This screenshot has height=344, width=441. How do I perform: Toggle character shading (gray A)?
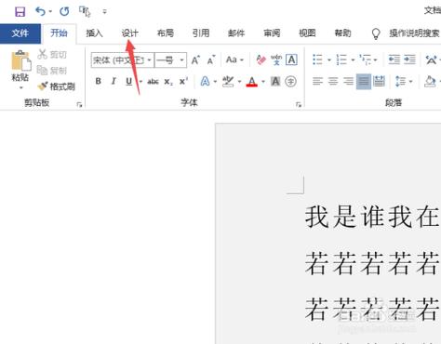[x=275, y=82]
